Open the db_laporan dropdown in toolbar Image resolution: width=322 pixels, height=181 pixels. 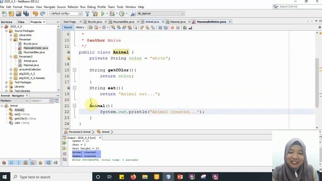click(x=160, y=14)
